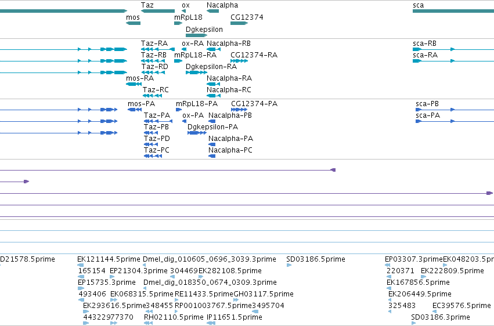The width and height of the screenshot is (494, 326).
Task: Click the mRpL18-PA protein label
Action: click(197, 104)
